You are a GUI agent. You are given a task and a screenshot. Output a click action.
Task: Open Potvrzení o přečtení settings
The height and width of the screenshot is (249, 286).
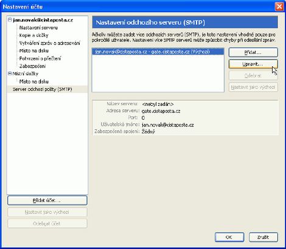[x=40, y=58]
